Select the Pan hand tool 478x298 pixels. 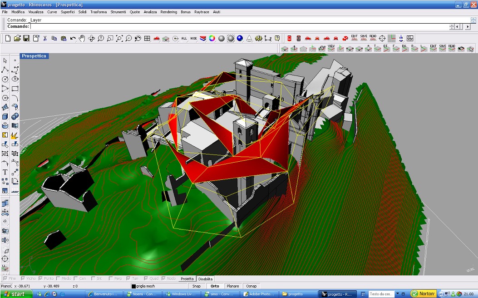[x=82, y=39]
